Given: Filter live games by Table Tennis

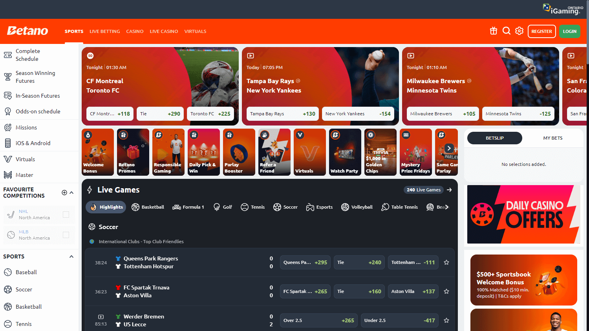Looking at the screenshot, I should pyautogui.click(x=400, y=207).
